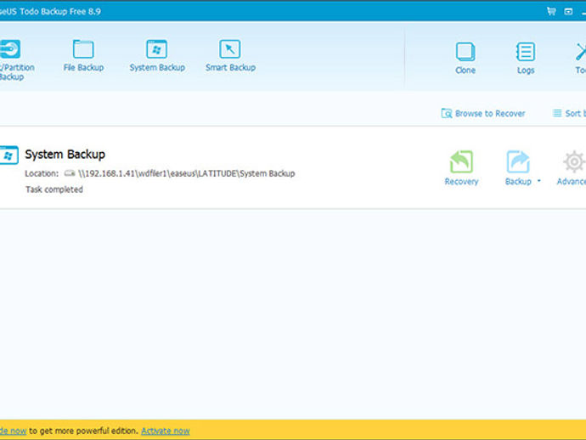The width and height of the screenshot is (586, 440).
Task: Click the Upgrade now link
Action: (x=13, y=431)
